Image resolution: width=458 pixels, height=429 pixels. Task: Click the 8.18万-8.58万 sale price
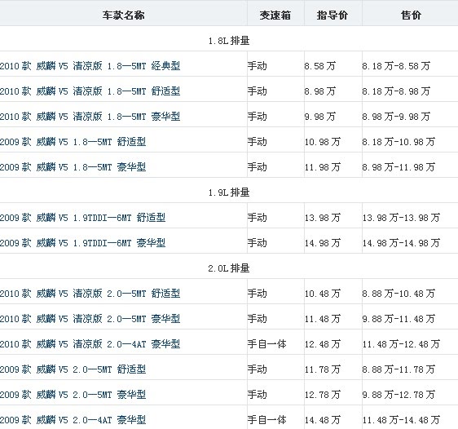click(x=396, y=66)
